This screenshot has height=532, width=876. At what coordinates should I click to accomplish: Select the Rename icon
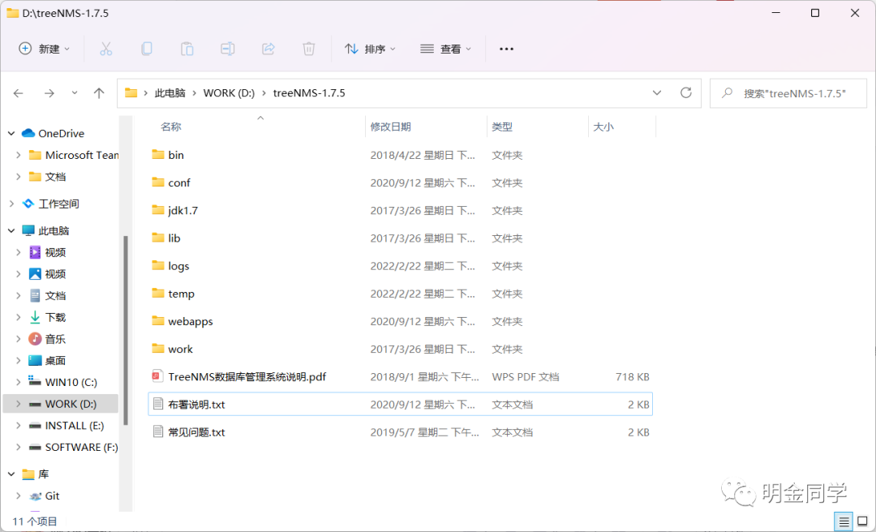coord(228,49)
